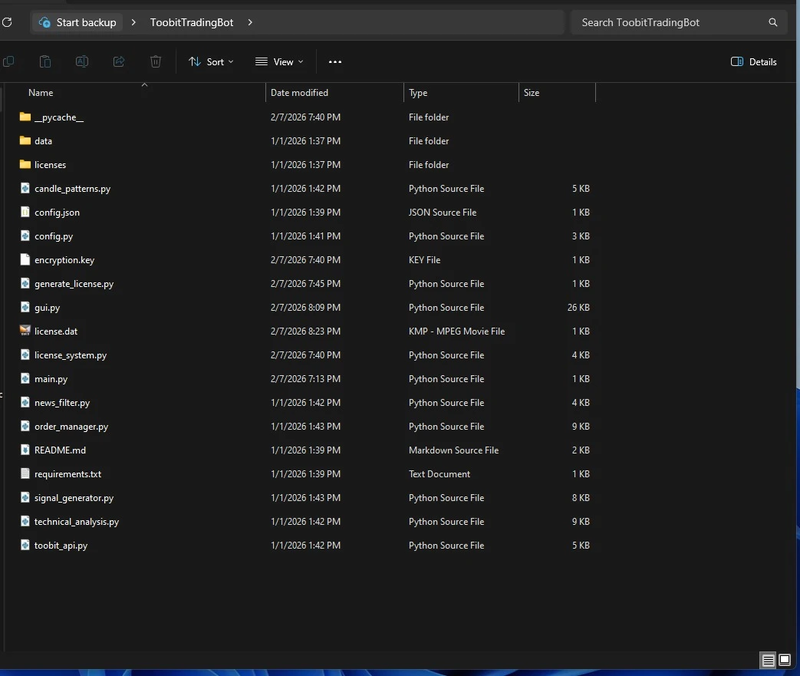Click the Delete trash icon
800x676 pixels.
pos(156,62)
